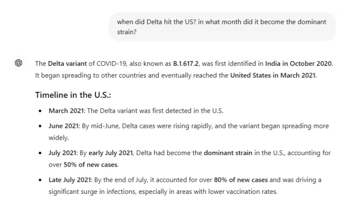Viewport: 347px width, 204px height.
Task: Click the bold "India in October 2020" text
Action: tap(299, 64)
